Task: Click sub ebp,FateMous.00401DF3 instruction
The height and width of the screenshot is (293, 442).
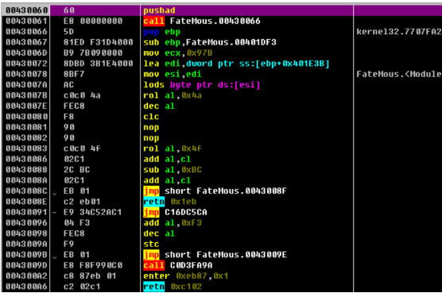Action: pyautogui.click(x=210, y=42)
